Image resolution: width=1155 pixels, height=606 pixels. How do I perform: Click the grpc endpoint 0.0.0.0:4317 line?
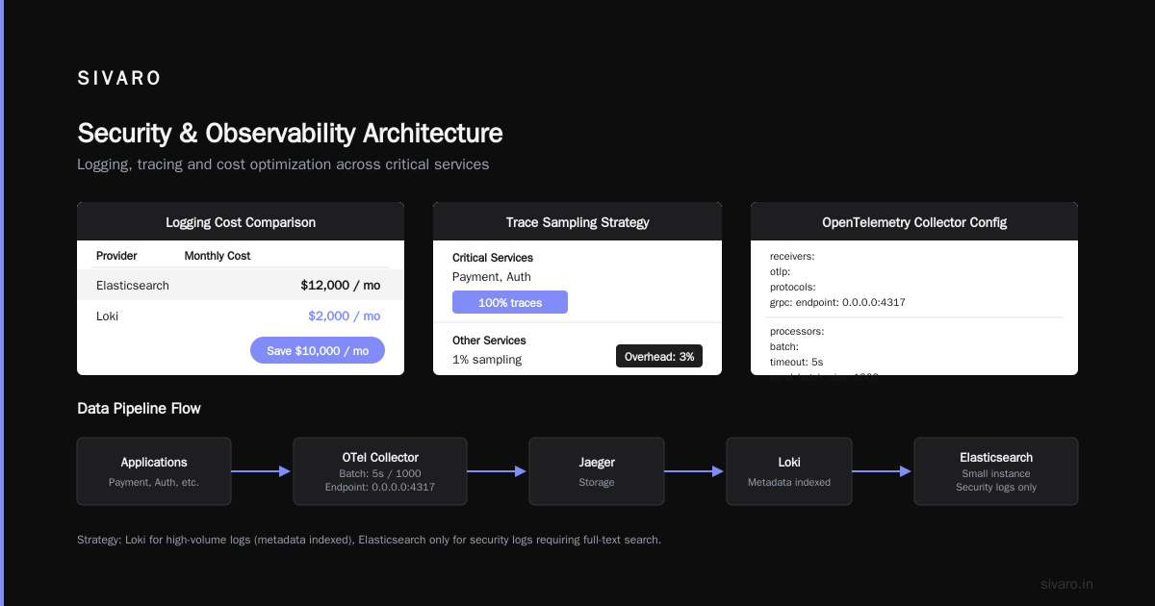pos(837,302)
